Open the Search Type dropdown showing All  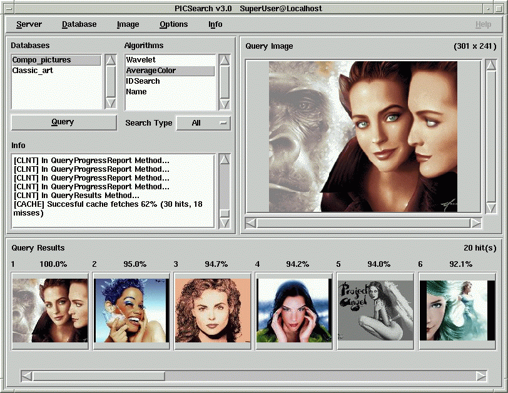pos(203,123)
